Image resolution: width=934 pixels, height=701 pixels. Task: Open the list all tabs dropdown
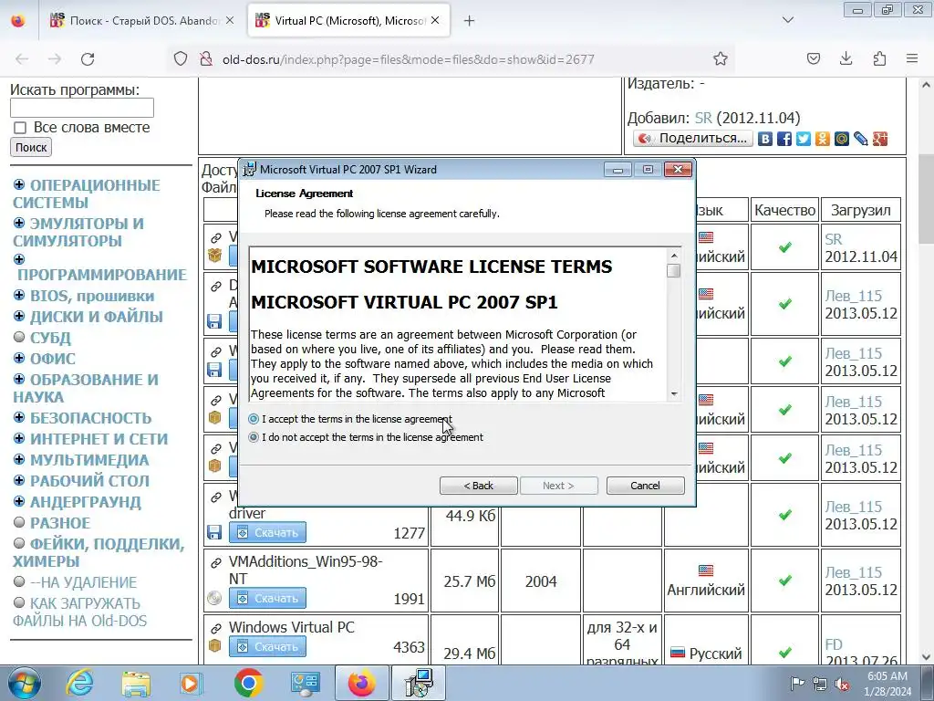787,20
